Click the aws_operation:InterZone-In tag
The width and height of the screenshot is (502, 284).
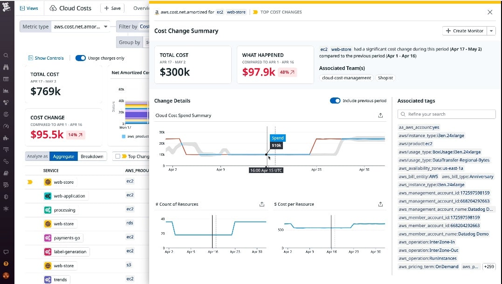pos(426,242)
